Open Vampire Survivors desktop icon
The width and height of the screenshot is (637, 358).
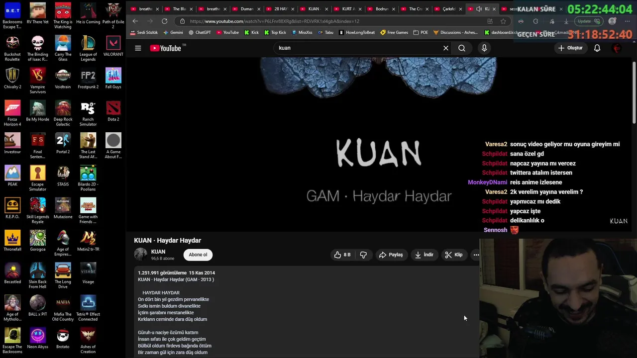(37, 81)
